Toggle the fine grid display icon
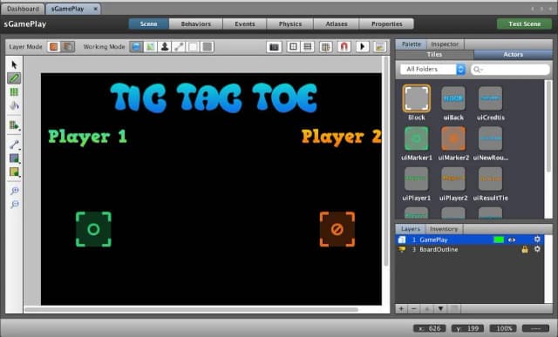Image resolution: width=558 pixels, height=337 pixels. (308, 47)
